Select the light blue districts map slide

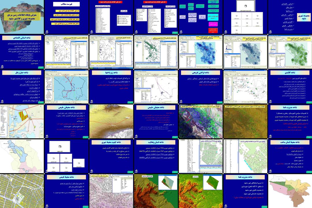click(22, 156)
